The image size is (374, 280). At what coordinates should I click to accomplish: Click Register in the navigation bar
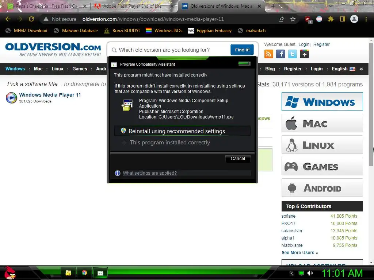(293, 69)
